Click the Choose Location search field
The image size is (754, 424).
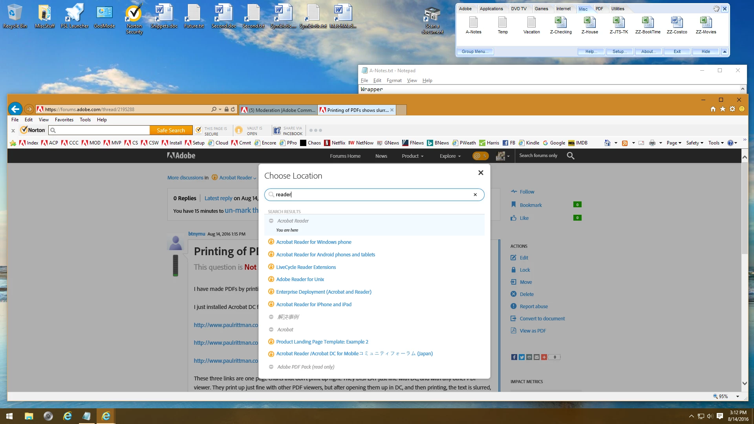(373, 195)
